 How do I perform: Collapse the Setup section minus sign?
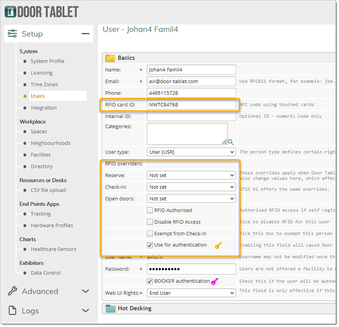click(x=85, y=34)
